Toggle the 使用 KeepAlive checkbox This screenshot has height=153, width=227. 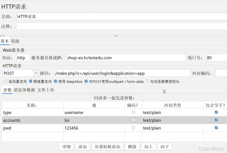(55, 81)
